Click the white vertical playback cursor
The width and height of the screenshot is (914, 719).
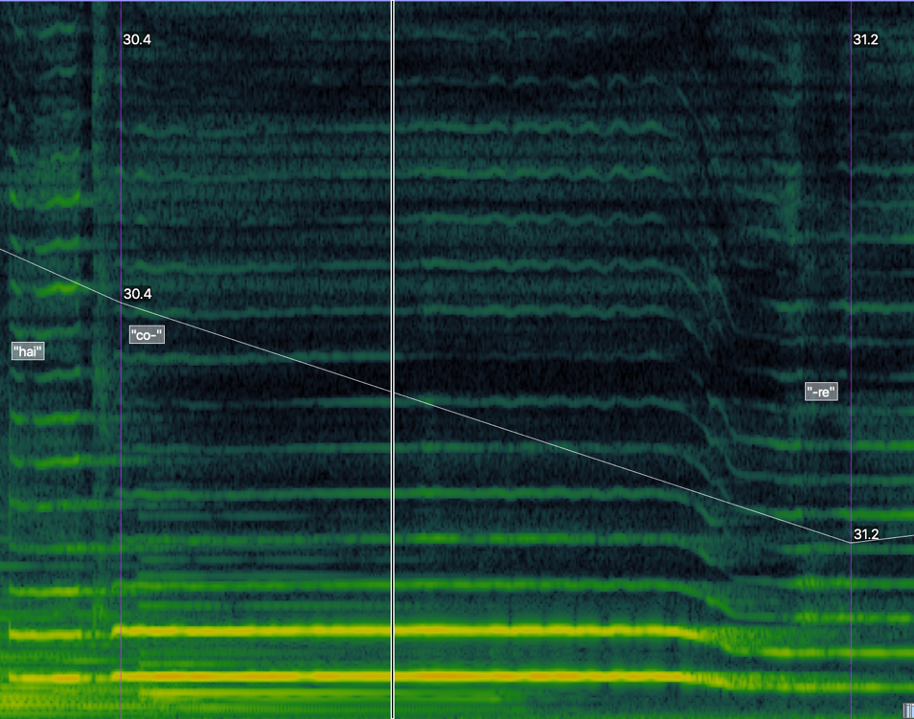coord(393,191)
